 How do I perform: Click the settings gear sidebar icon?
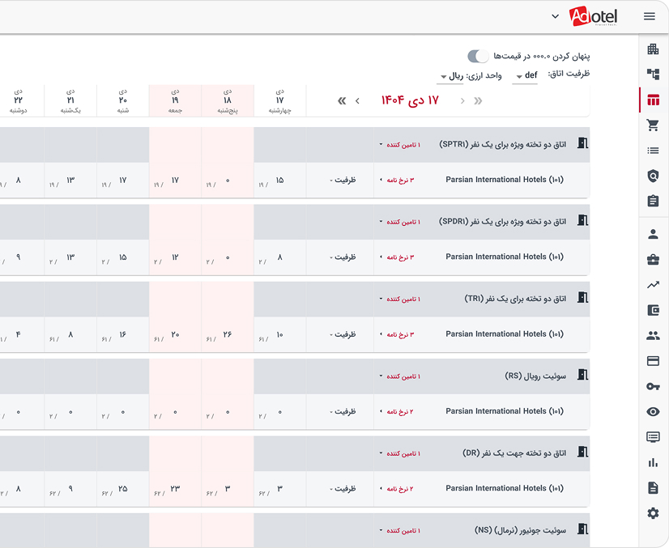click(653, 513)
